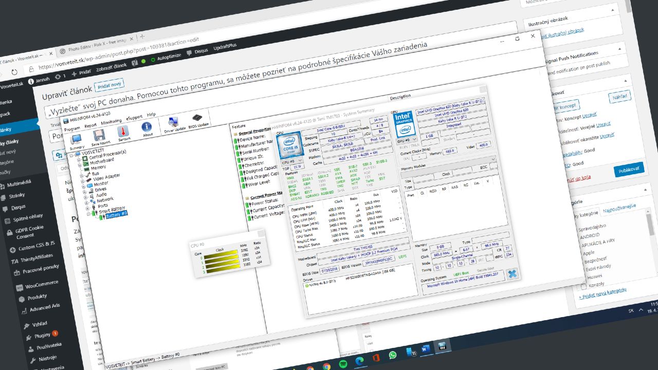Collapse the Smart Battery tree node
Image resolution: width=658 pixels, height=370 pixels.
pos(87,214)
